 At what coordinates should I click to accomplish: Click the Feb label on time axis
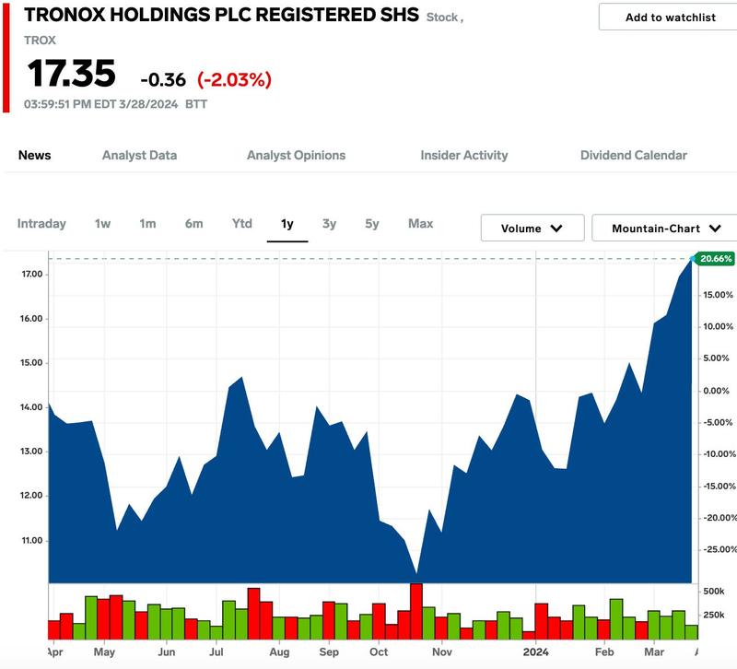coord(604,652)
